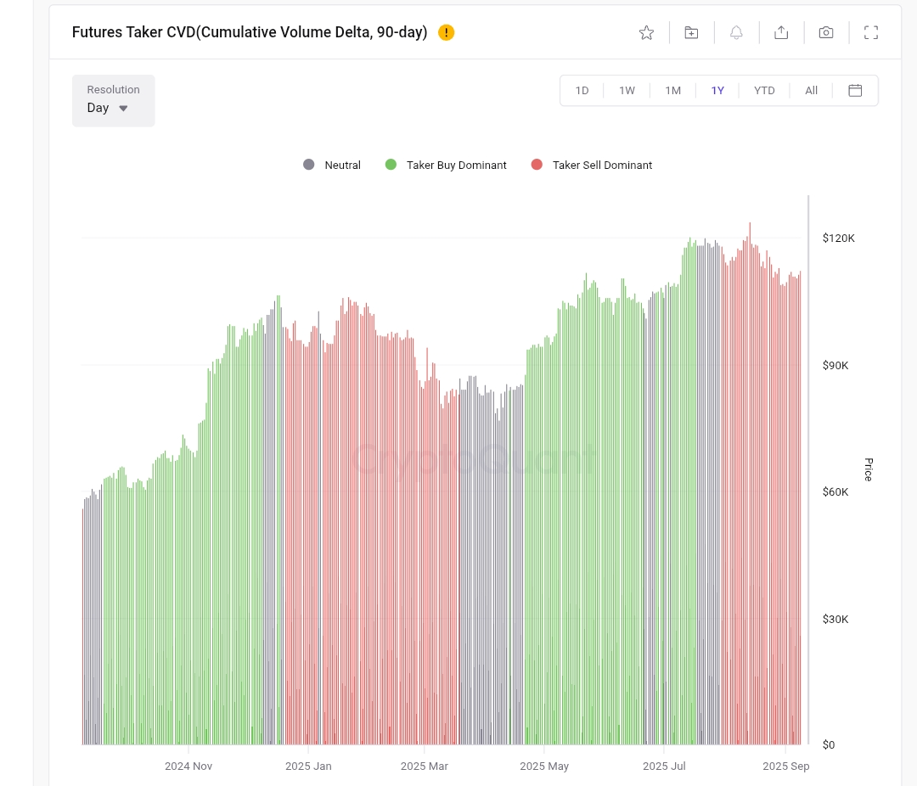Expand the Day resolution selector arrow
The image size is (917, 786).
[123, 108]
